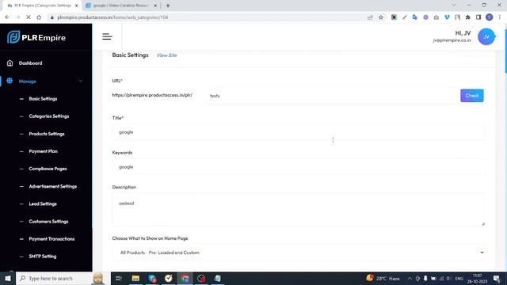This screenshot has width=507, height=285.
Task: Close the PLR Empire browser tab
Action: [x=77, y=6]
